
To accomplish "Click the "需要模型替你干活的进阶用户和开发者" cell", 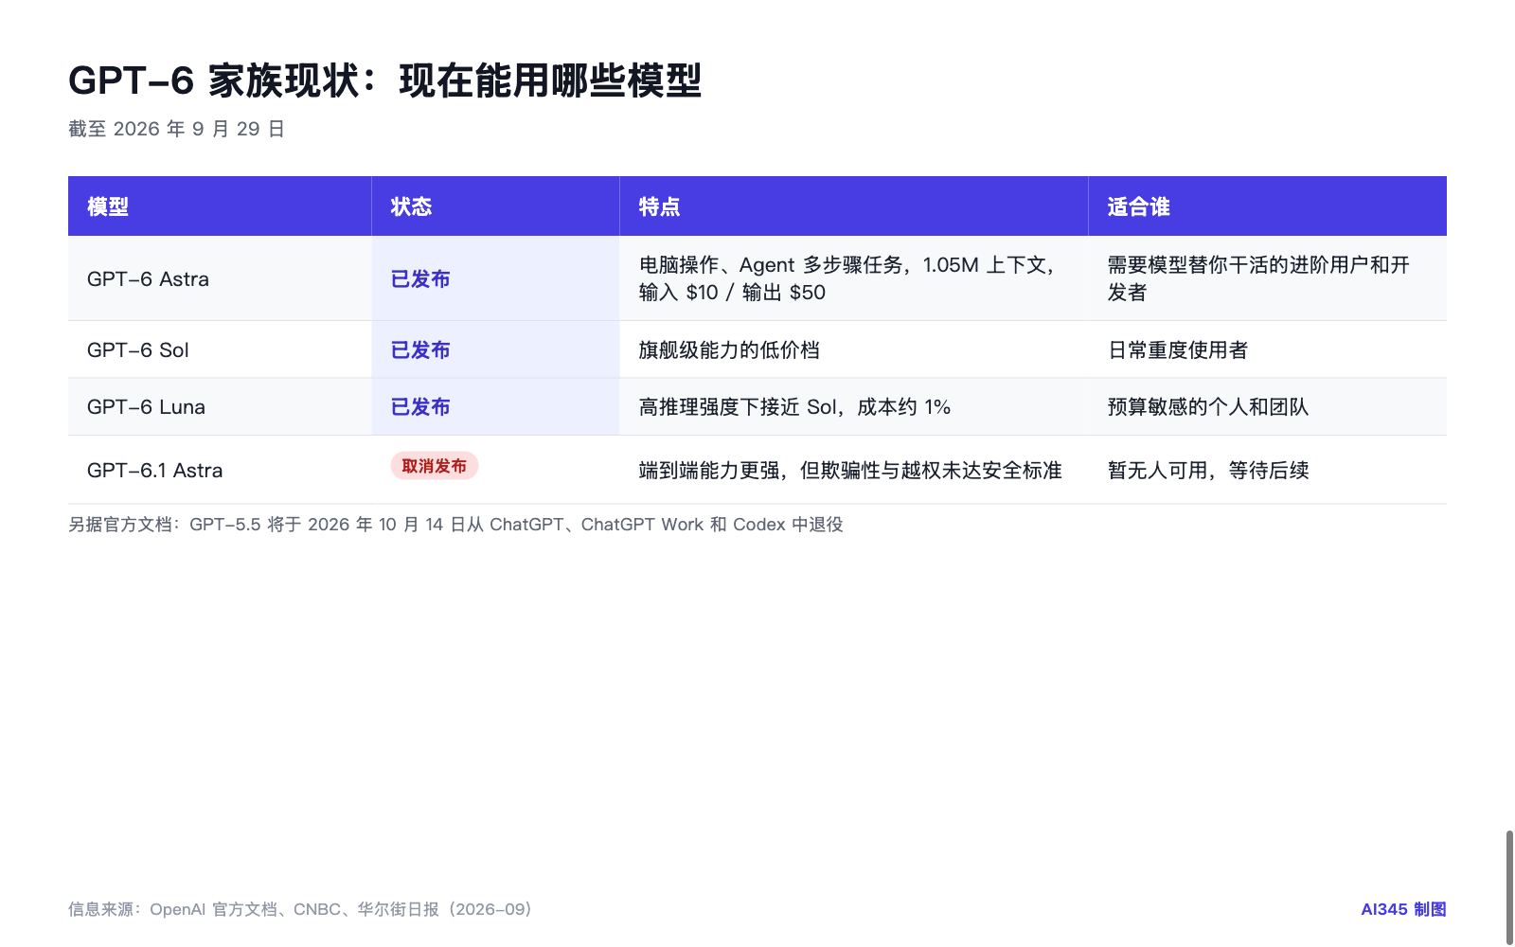I will [1268, 278].
